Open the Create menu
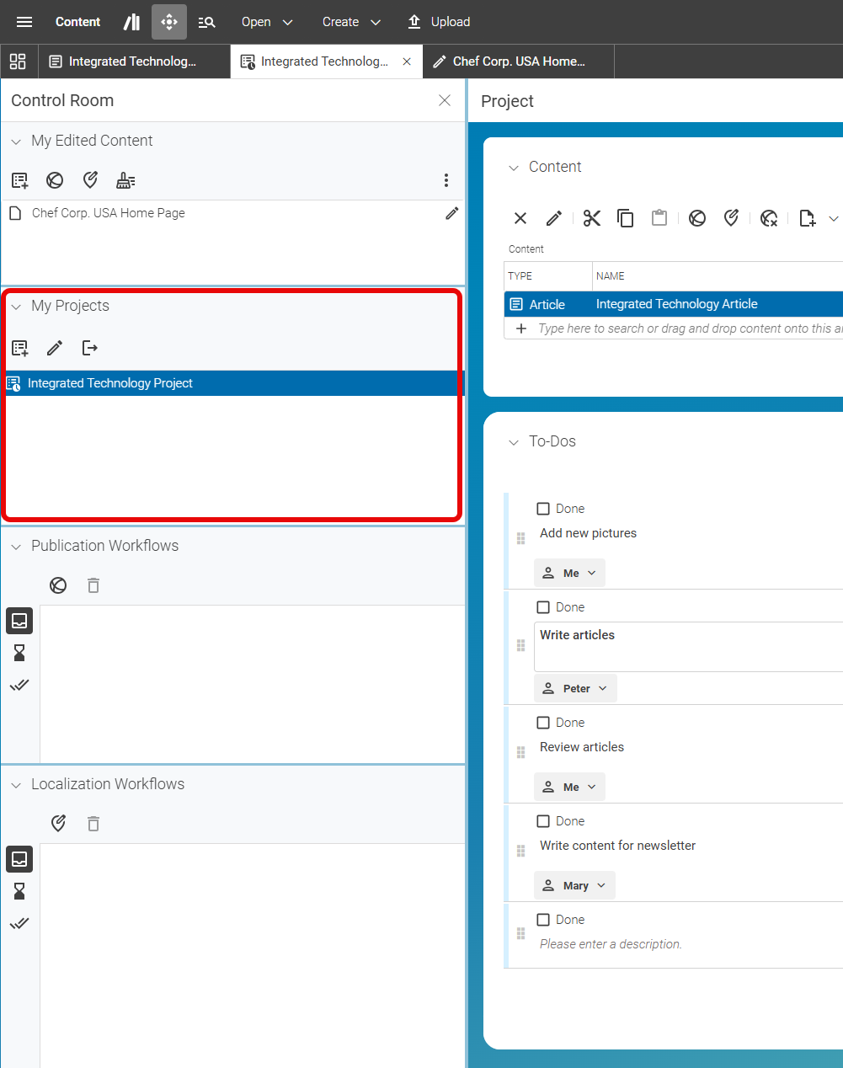 (x=351, y=22)
